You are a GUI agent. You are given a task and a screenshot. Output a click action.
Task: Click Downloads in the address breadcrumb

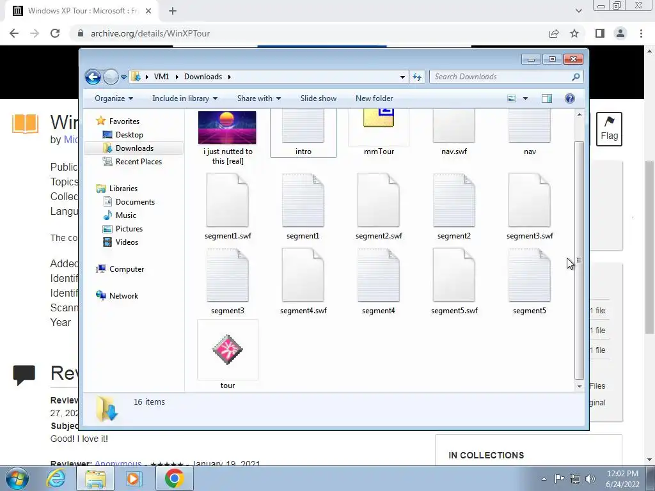click(203, 77)
